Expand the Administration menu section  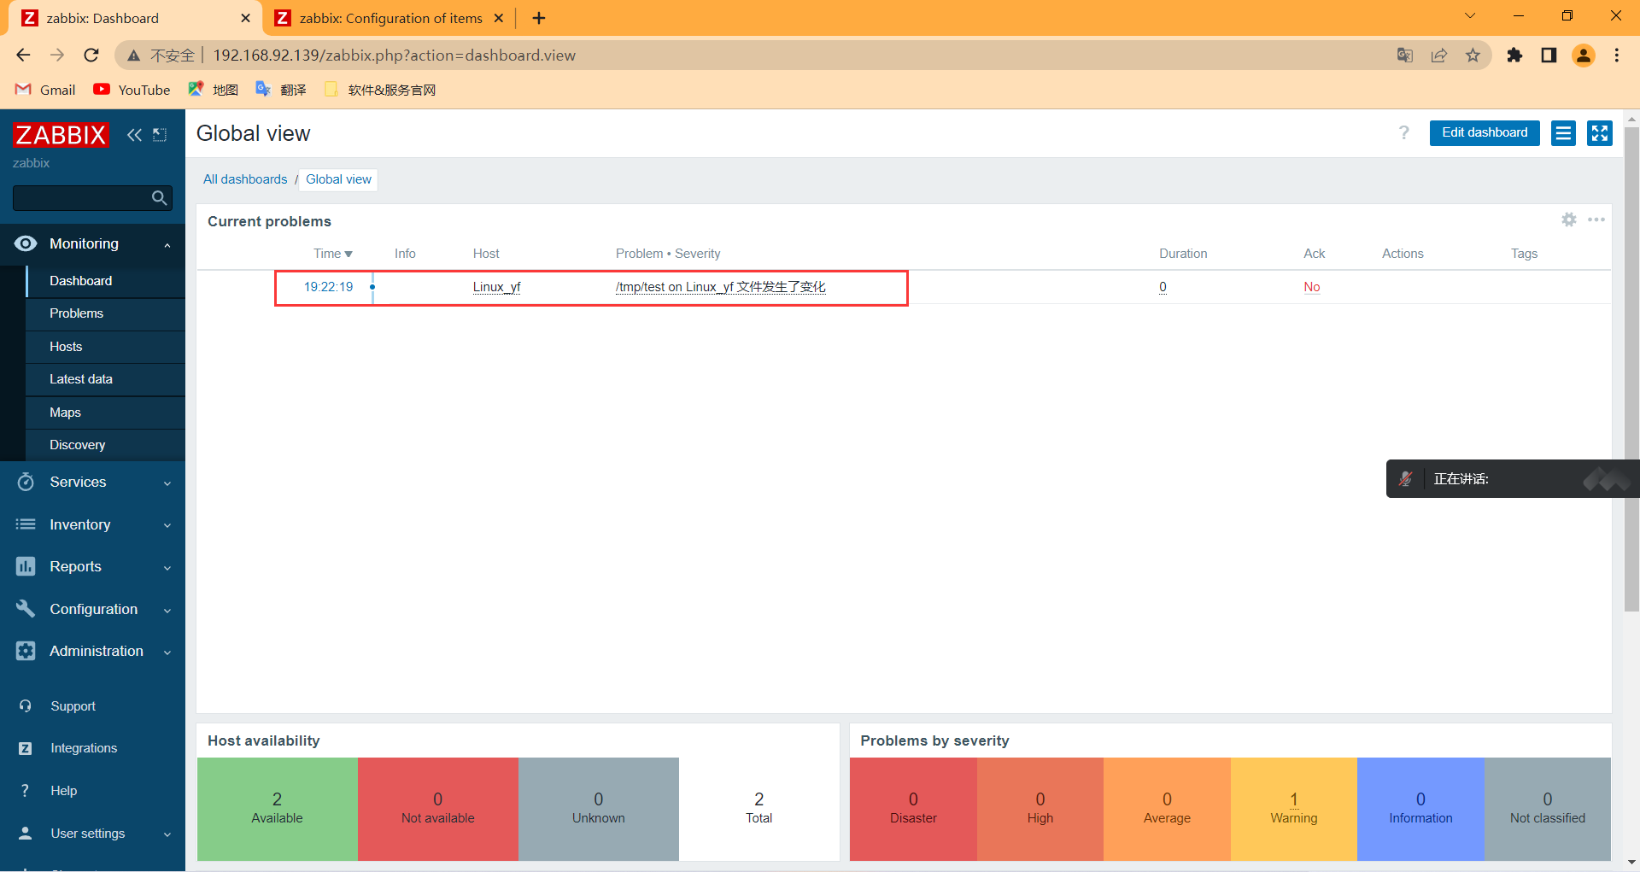(x=167, y=652)
